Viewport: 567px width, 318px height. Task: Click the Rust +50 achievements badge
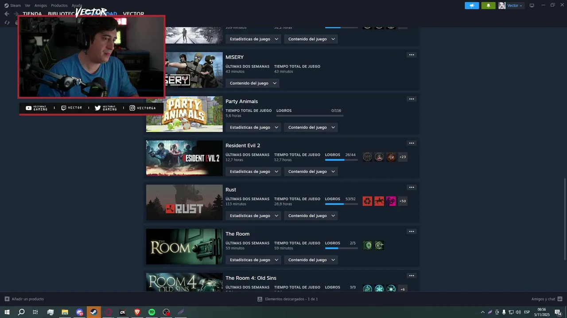403,201
